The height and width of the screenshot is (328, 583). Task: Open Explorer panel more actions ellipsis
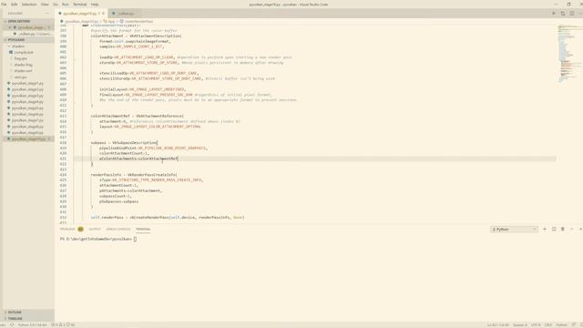pos(47,14)
